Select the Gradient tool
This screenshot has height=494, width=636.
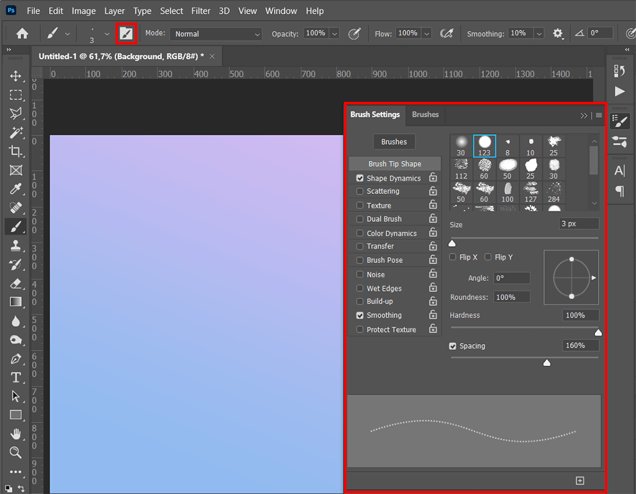click(16, 302)
